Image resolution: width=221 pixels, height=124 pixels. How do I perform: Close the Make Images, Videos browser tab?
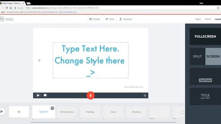pos(23,3)
